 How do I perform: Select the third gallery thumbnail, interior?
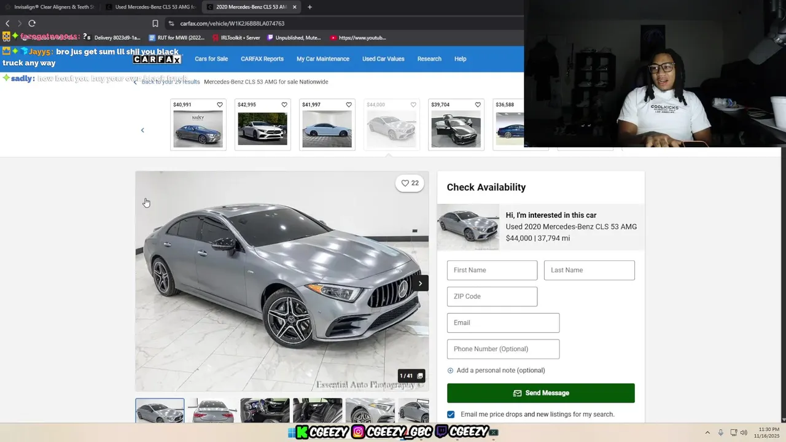(265, 411)
